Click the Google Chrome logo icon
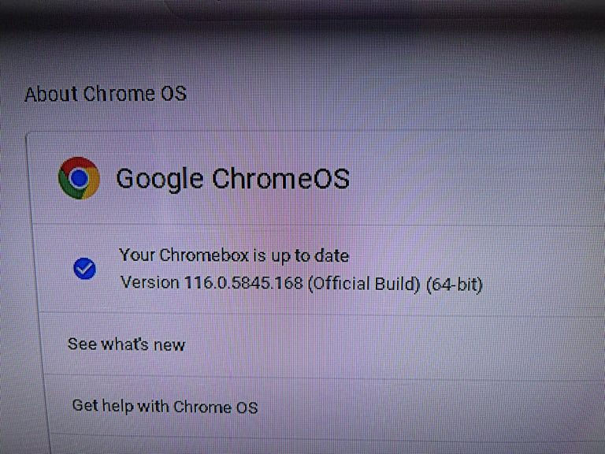This screenshot has height=454, width=605. [79, 178]
